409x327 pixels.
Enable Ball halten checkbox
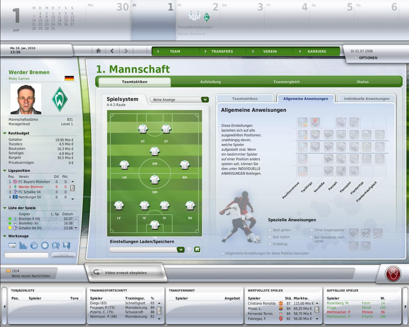click(270, 237)
